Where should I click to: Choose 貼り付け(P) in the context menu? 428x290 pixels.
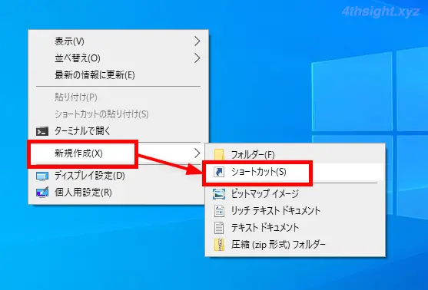click(x=118, y=97)
